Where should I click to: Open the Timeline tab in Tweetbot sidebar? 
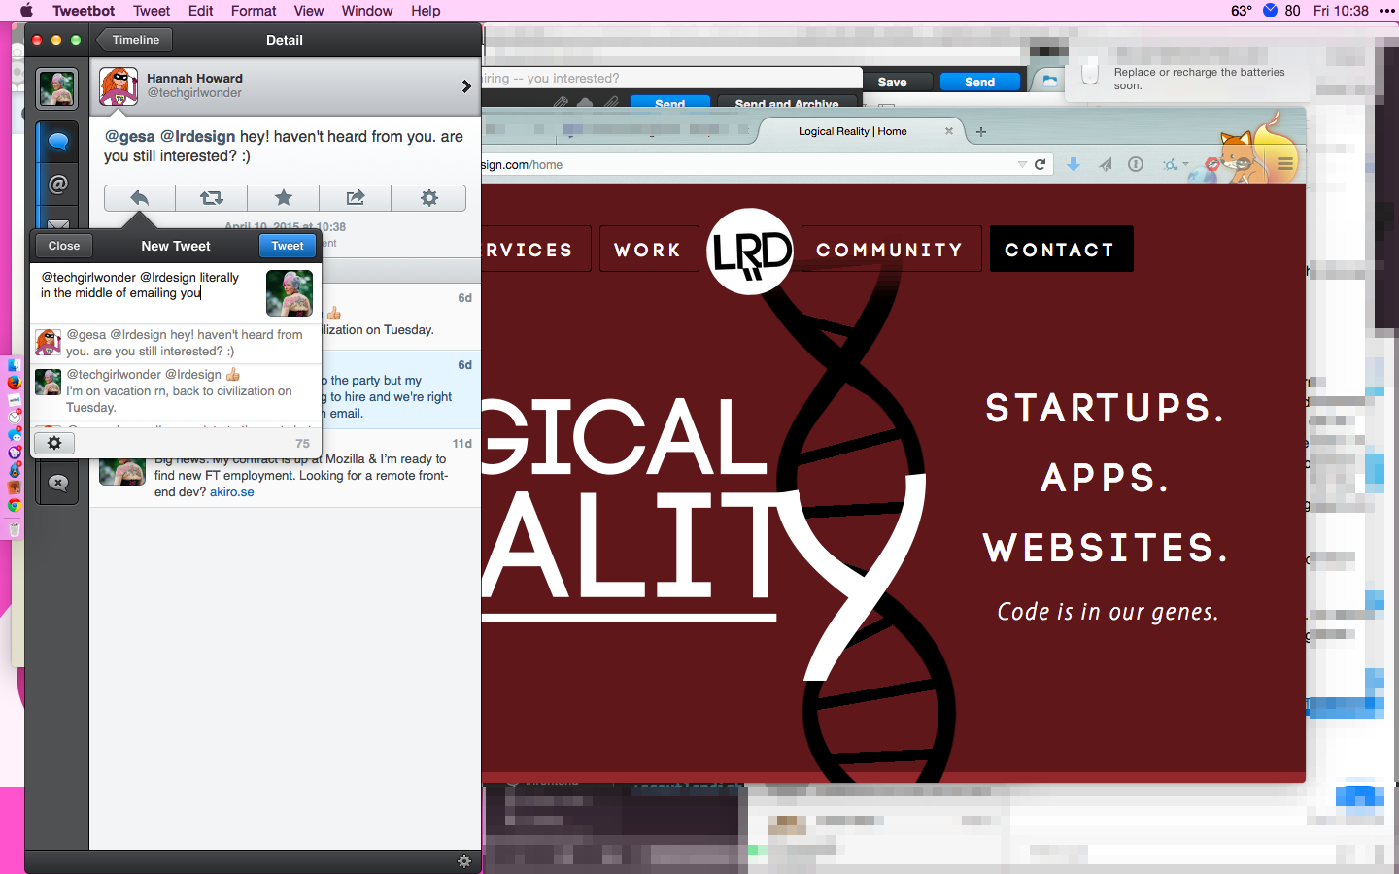point(57,143)
